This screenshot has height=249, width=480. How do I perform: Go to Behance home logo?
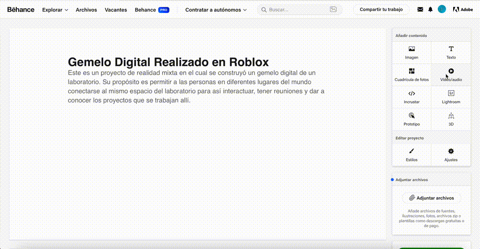[x=21, y=10]
